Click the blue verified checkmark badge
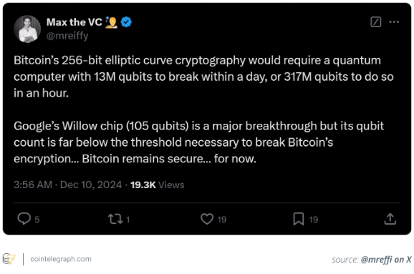414x274 pixels. coord(126,22)
